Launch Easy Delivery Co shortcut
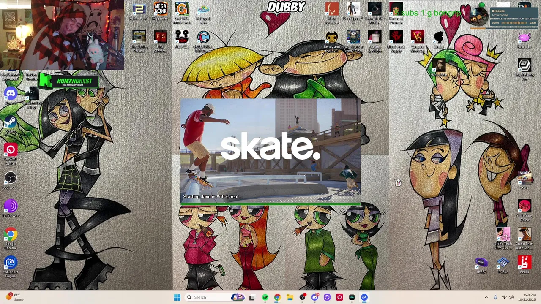 [x=524, y=70]
